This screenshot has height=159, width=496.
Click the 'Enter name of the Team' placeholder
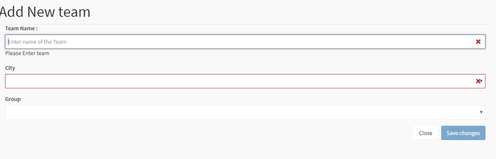point(38,42)
